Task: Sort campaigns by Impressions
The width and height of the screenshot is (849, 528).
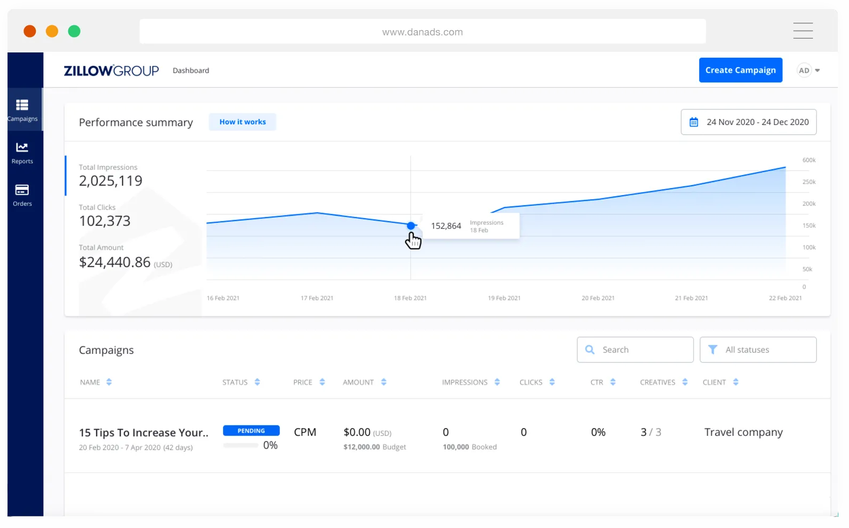Action: (497, 382)
